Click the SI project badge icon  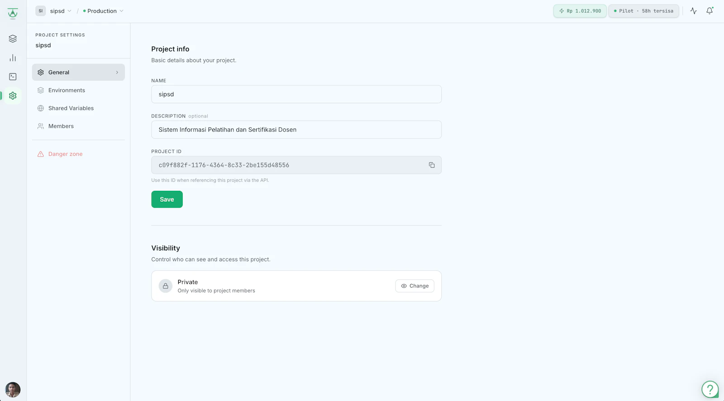click(41, 11)
